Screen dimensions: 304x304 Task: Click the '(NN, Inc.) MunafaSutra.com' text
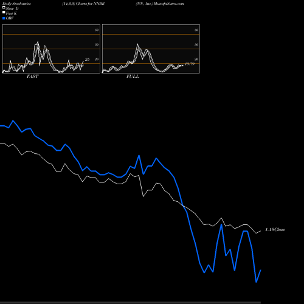160,4
